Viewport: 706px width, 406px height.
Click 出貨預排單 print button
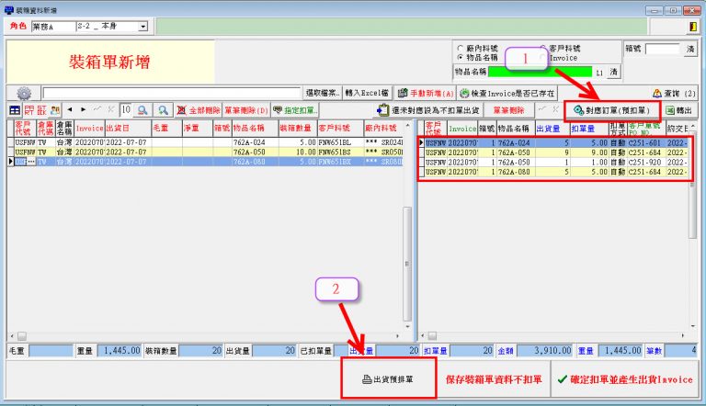pos(388,379)
